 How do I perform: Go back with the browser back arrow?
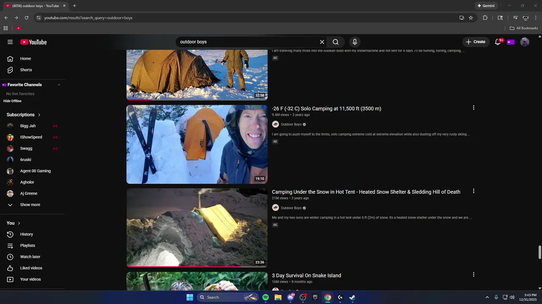[x=6, y=18]
